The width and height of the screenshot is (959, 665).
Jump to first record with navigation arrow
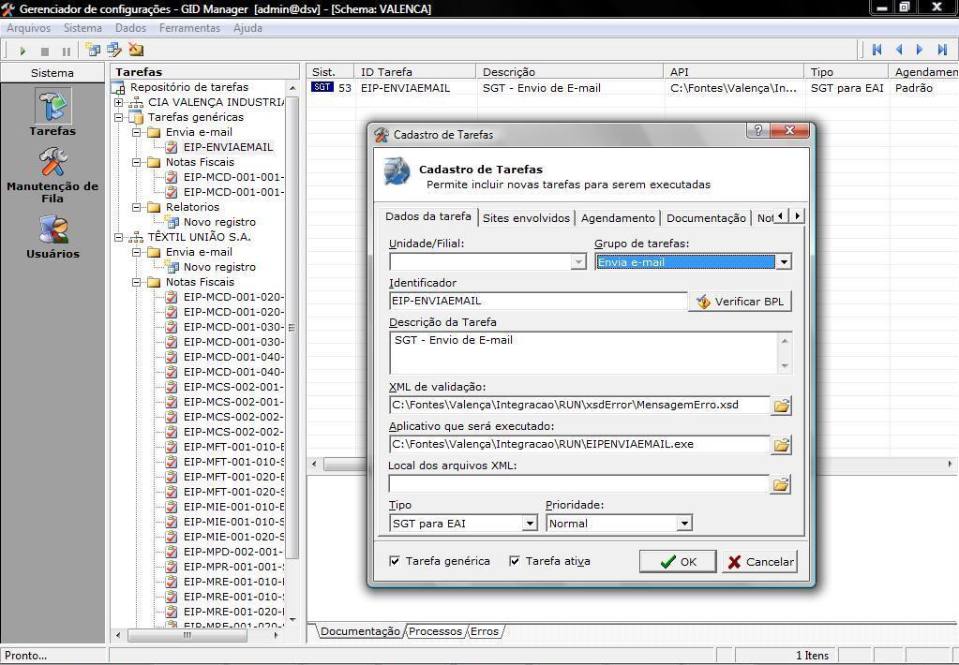(877, 50)
